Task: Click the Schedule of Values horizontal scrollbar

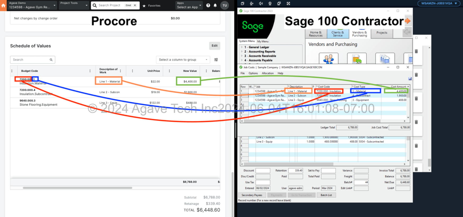Action: coord(77,188)
